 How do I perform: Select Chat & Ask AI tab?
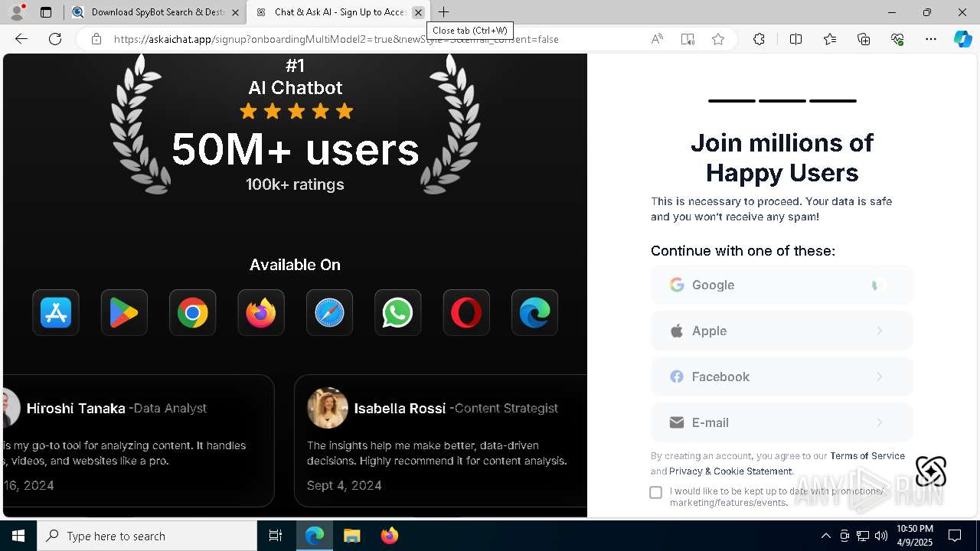pyautogui.click(x=337, y=12)
